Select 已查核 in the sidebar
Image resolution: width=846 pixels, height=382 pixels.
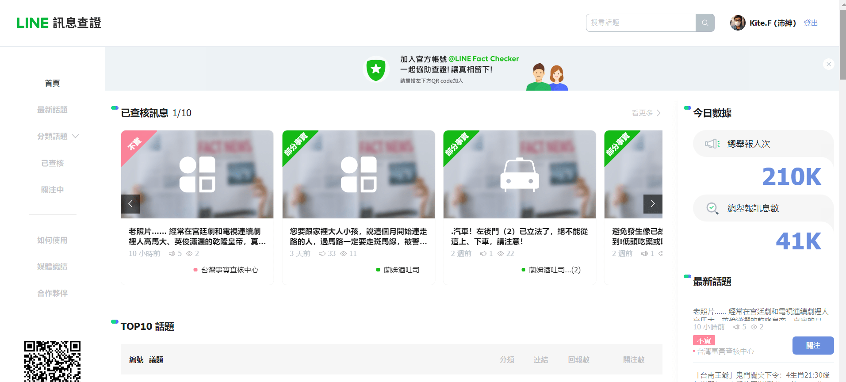click(52, 163)
